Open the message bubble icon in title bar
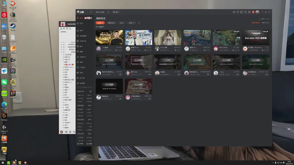Viewport: 294px width, 165px height. click(x=245, y=12)
